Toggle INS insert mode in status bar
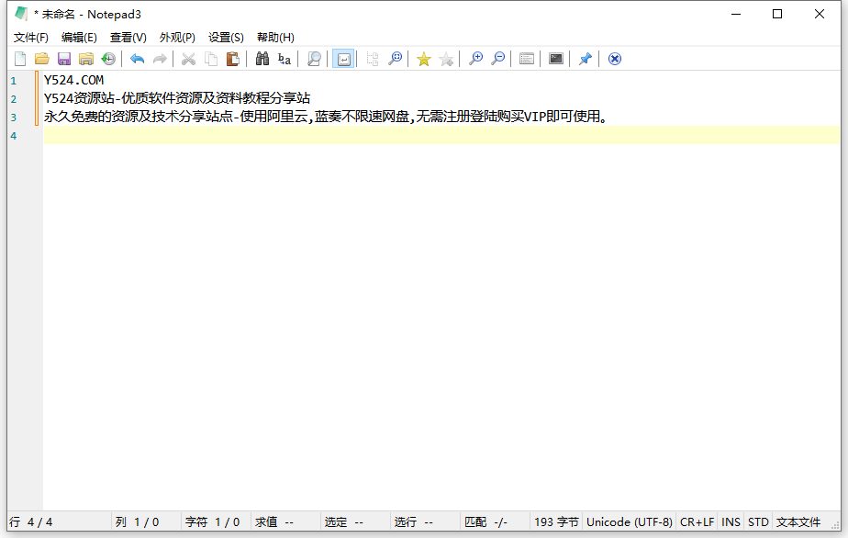This screenshot has height=538, width=848. (731, 521)
